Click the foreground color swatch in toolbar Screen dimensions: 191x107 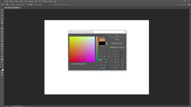point(1,69)
